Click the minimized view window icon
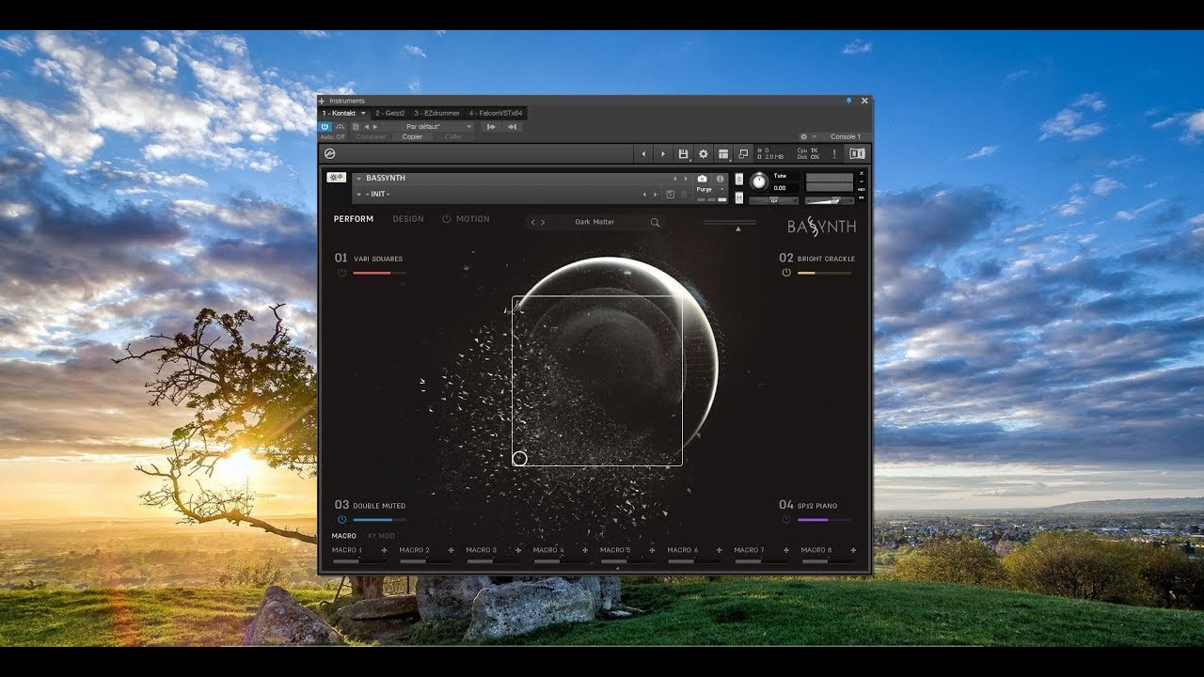1204x677 pixels. [743, 153]
